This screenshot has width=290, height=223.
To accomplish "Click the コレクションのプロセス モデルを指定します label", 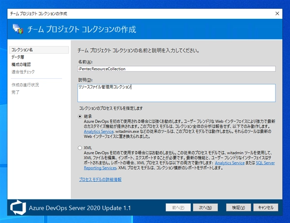I will pos(111,108).
